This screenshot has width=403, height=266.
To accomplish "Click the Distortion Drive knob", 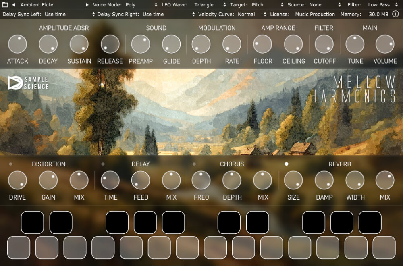I will coord(17,180).
